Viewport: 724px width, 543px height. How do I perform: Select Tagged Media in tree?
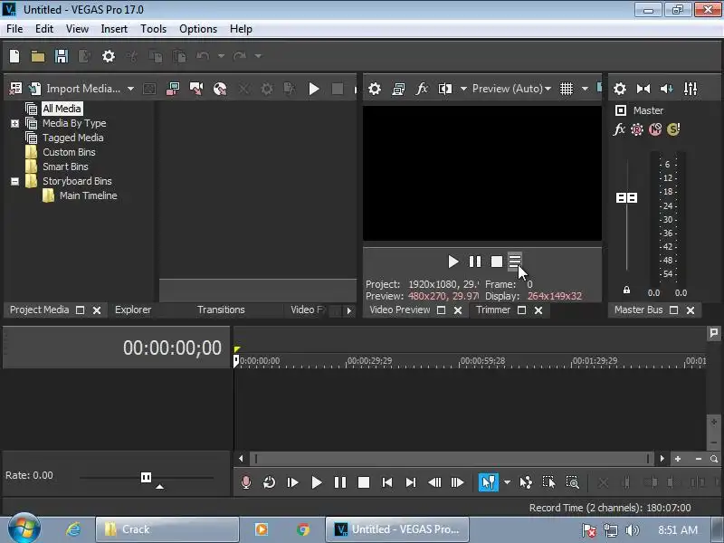(x=73, y=138)
